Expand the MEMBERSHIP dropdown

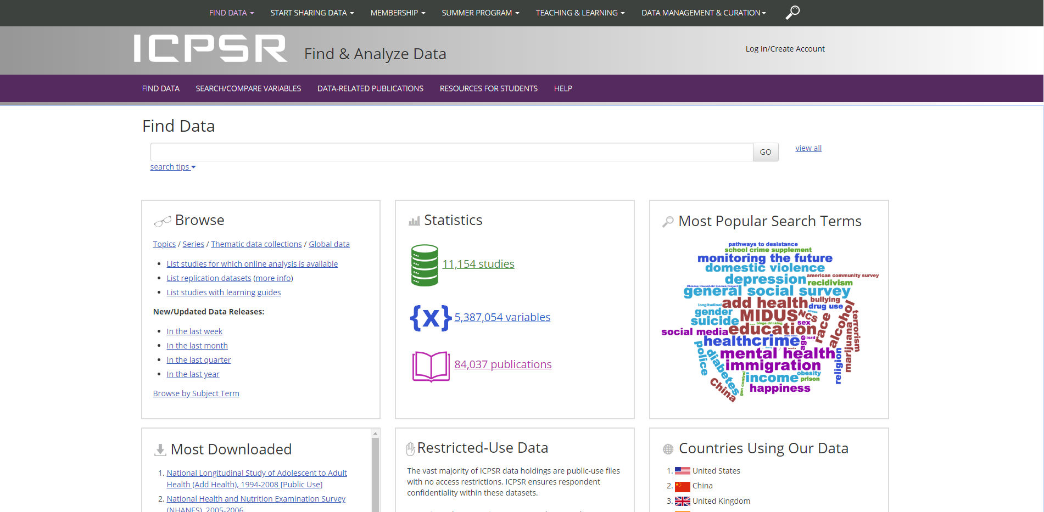tap(398, 13)
